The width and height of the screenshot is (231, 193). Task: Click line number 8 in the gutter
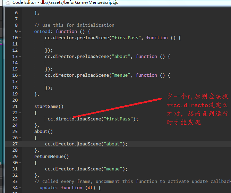[x=16, y=25]
